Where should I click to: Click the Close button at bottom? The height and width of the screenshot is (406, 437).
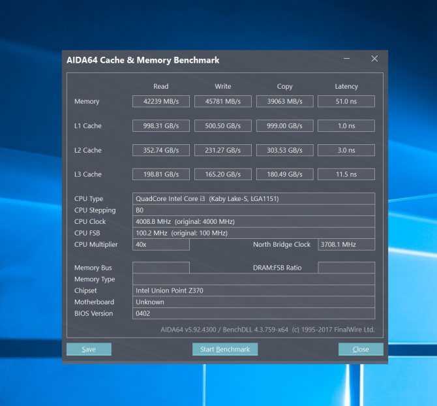point(361,349)
